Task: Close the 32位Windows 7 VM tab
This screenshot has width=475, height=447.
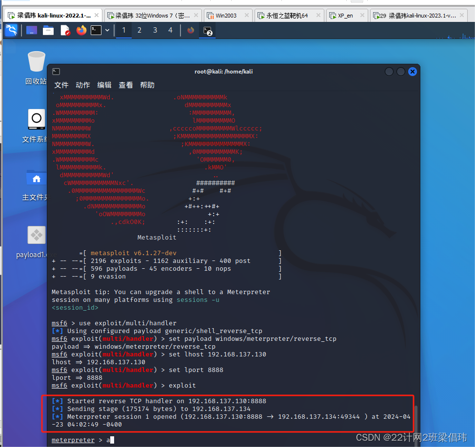Action: coord(196,15)
